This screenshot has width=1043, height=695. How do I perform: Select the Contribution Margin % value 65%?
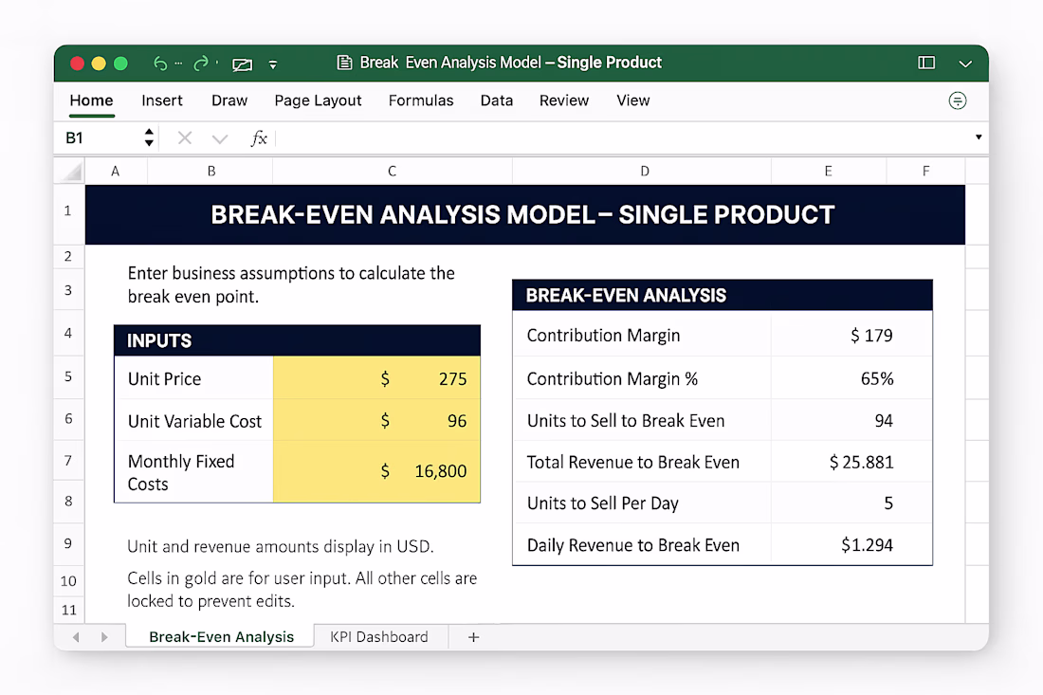click(x=851, y=378)
